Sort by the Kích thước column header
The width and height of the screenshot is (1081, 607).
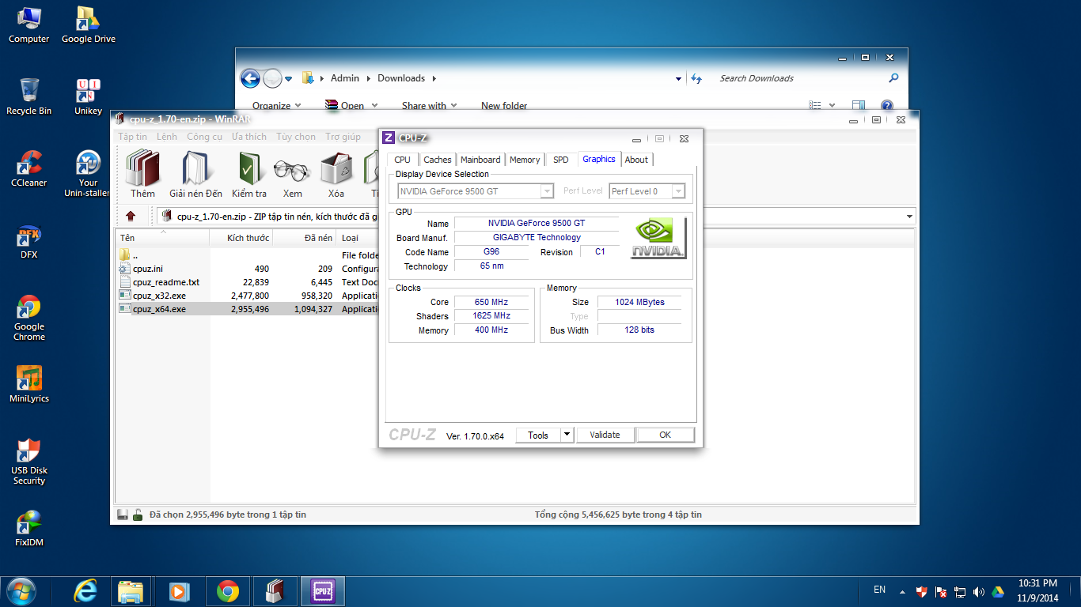[x=241, y=238]
